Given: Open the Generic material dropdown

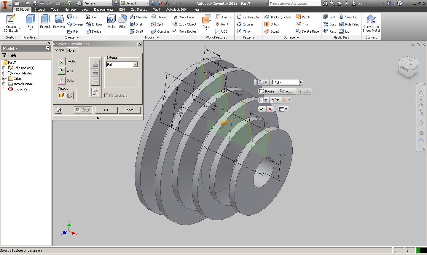Looking at the screenshot, I should click(x=111, y=3).
